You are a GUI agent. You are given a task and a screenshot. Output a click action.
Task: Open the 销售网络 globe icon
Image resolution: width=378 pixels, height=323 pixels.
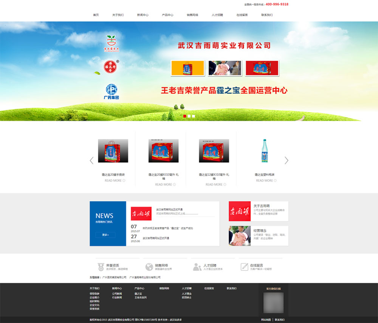149,267
